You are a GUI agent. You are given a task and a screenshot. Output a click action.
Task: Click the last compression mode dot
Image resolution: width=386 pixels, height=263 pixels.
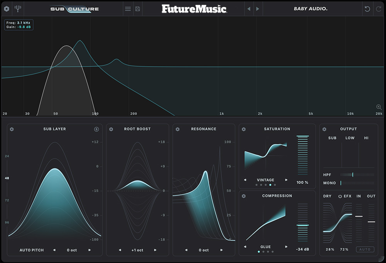[x=273, y=252]
